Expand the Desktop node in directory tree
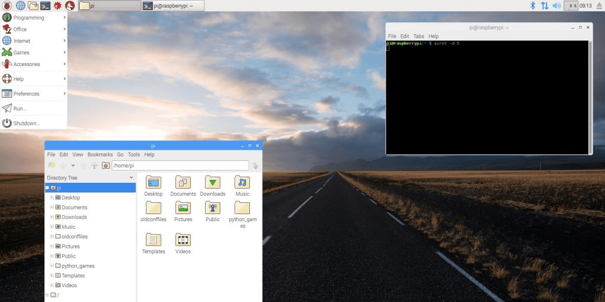Image resolution: width=605 pixels, height=302 pixels. point(52,198)
